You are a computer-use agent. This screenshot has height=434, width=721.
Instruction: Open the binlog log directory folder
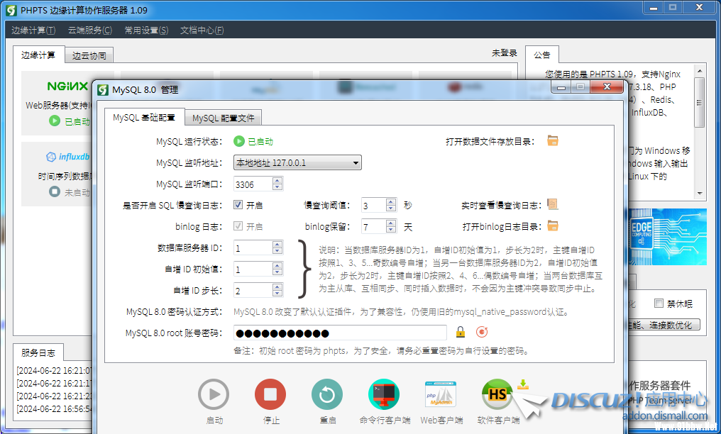(x=553, y=226)
